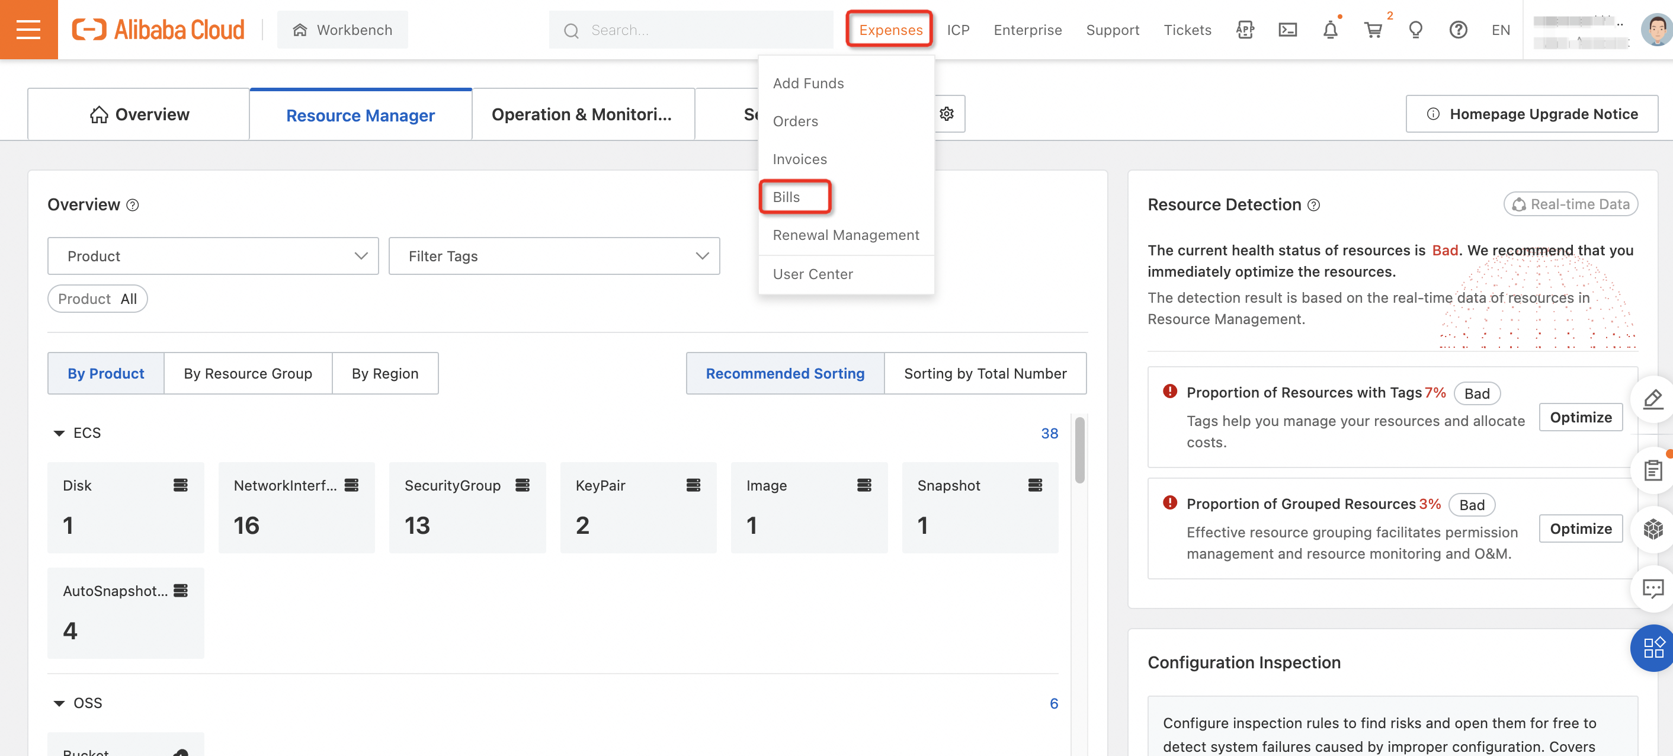Screen dimensions: 1673x756
Task: Open AutoSnapshot card list icon
Action: (x=181, y=590)
